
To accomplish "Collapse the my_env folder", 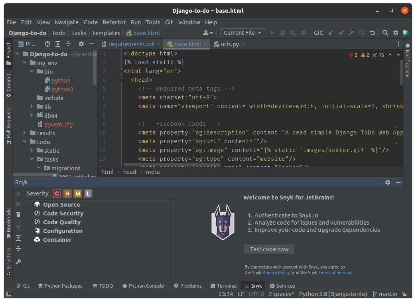I will tap(24, 63).
